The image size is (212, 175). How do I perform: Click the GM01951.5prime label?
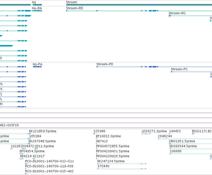[x=182, y=141]
